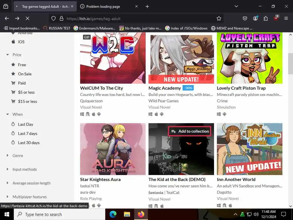Visit aura-dev author page
Viewport: 293px width, 220px height.
point(88,192)
